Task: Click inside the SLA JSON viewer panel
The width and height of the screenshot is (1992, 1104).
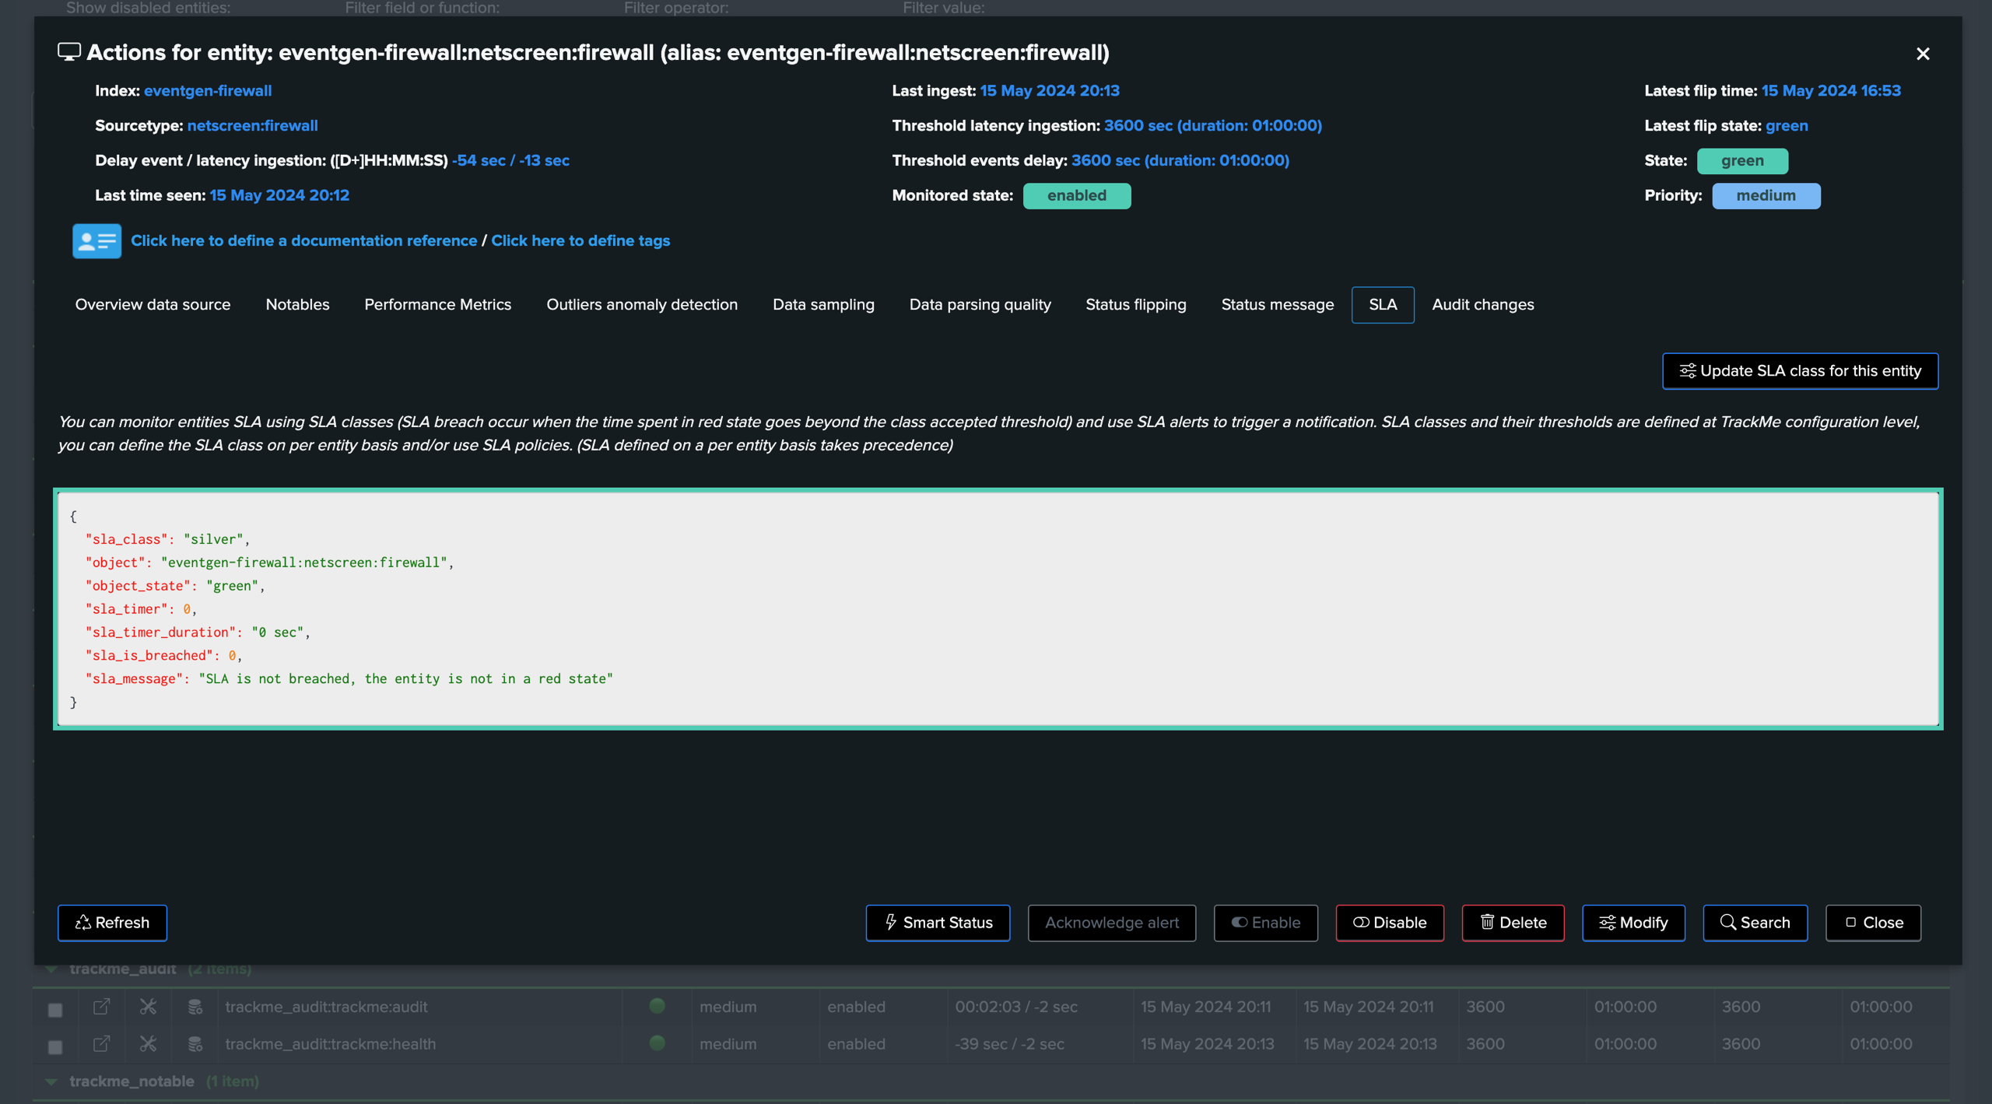Action: click(998, 609)
